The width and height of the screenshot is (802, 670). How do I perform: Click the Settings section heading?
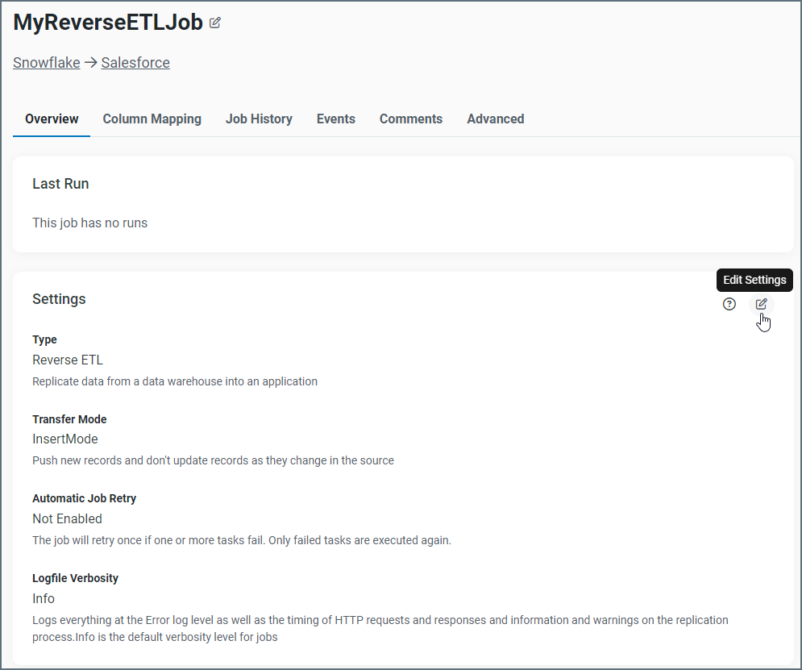pos(59,299)
